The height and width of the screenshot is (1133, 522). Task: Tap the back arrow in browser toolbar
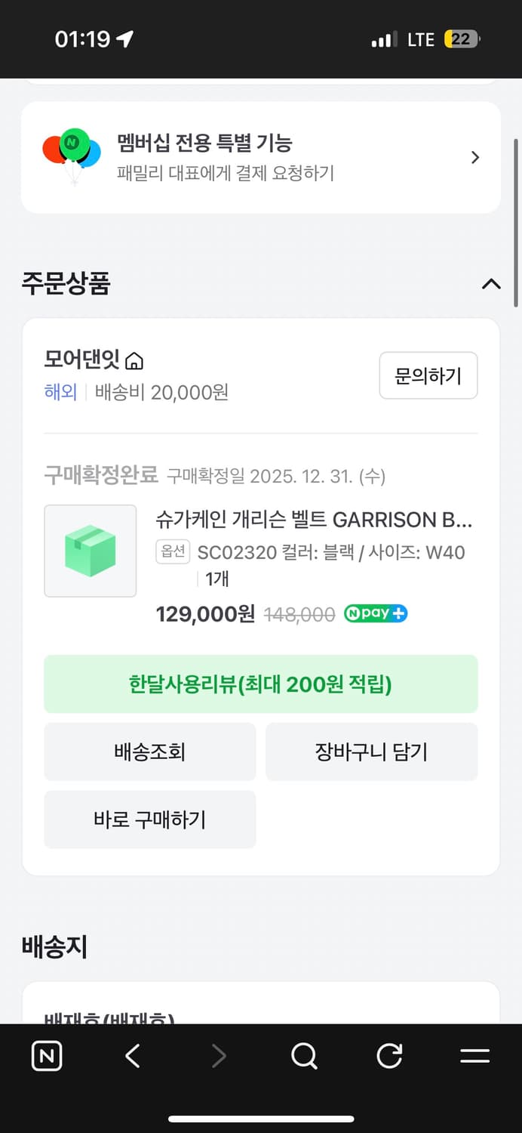pyautogui.click(x=131, y=1056)
